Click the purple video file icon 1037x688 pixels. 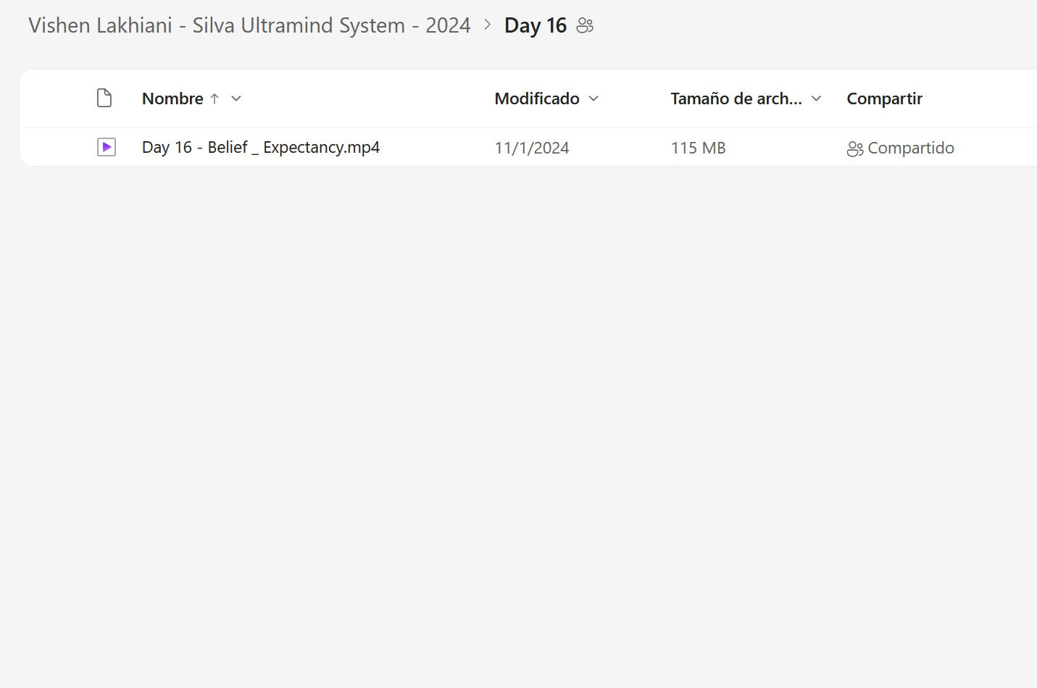[107, 148]
